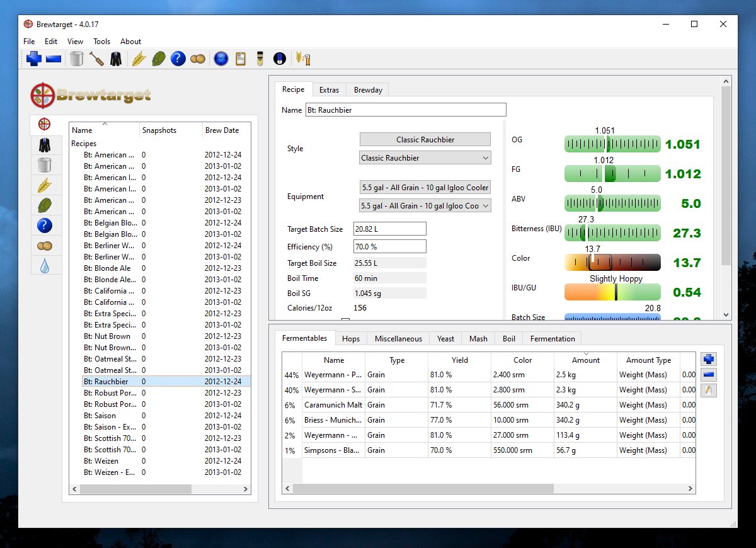Click the Classic Rauchbier style button
Screen dimensions: 756x548
425,140
